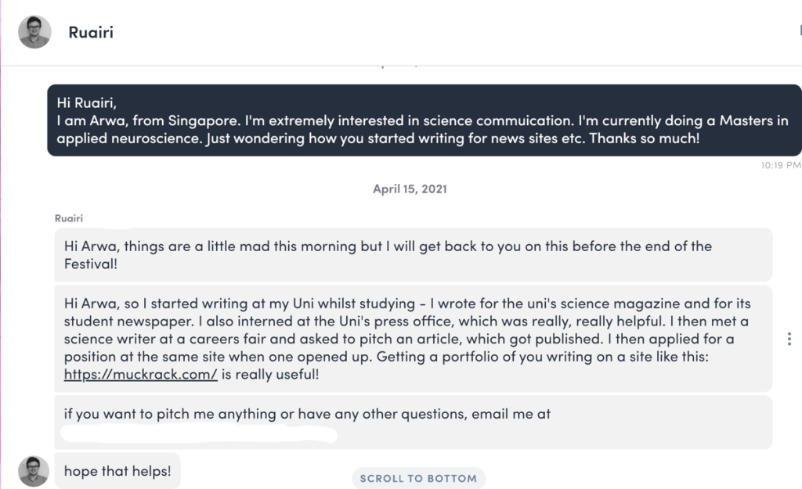Click Ruairi's avatar beside "hope that helps!"
The height and width of the screenshot is (489, 802).
(x=34, y=471)
